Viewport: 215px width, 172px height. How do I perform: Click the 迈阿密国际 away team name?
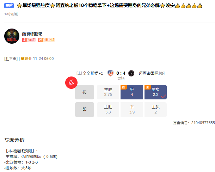tap(148, 73)
